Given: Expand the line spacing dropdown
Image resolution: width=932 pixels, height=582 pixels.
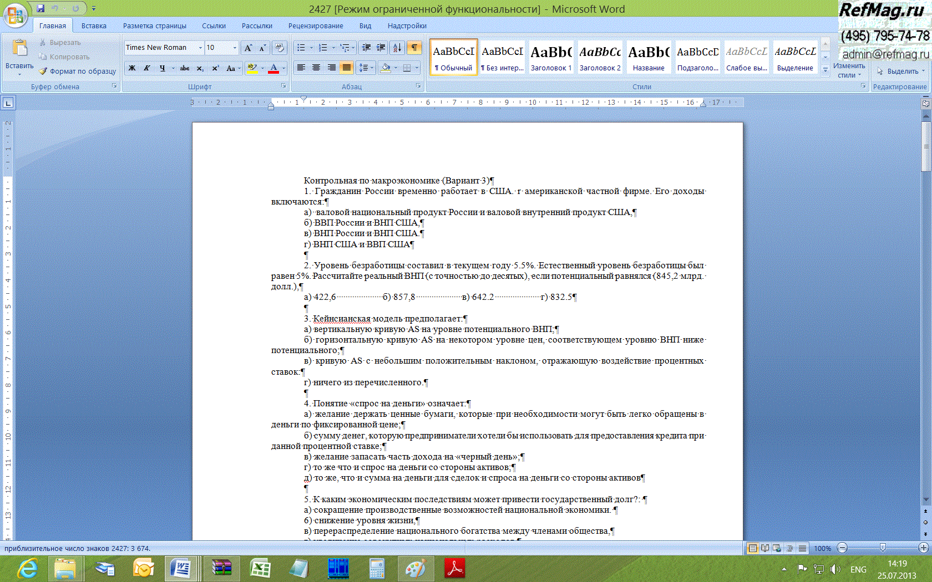Looking at the screenshot, I should click(x=371, y=68).
